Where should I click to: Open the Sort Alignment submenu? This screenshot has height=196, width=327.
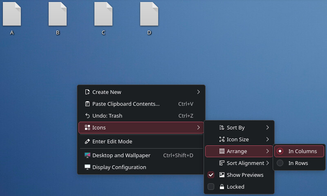245,163
